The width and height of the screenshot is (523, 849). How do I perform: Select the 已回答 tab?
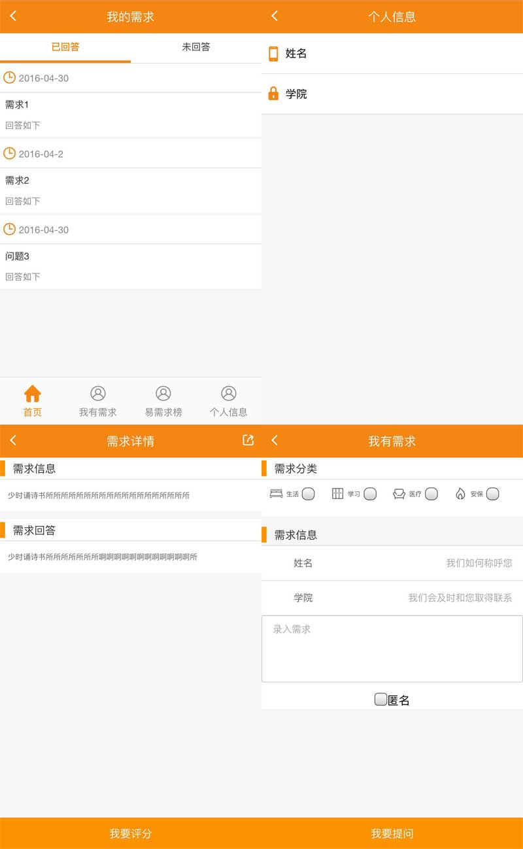65,47
